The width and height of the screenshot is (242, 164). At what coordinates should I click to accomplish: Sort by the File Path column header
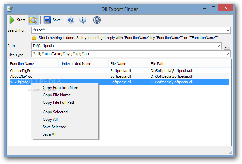pyautogui.click(x=189, y=64)
